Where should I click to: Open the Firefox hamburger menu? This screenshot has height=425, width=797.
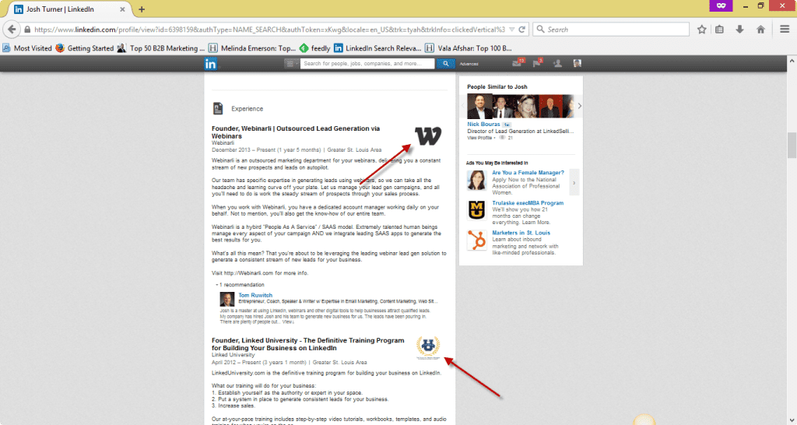785,30
